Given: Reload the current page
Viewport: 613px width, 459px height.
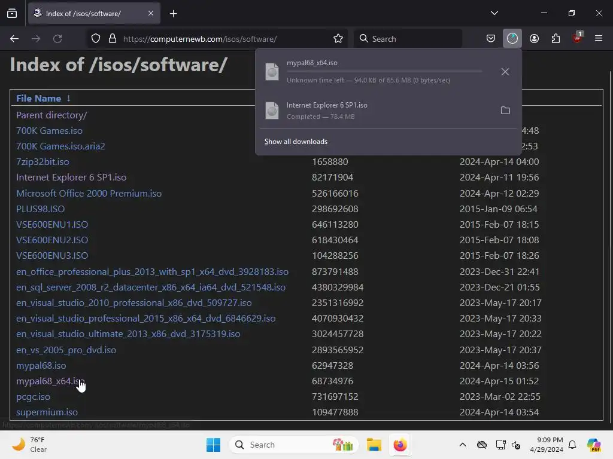Looking at the screenshot, I should point(57,39).
